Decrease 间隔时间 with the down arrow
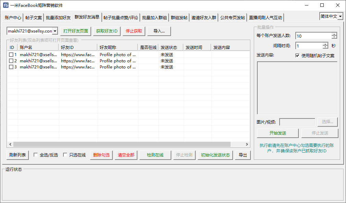Image resolution: width=346 pixels, height=203 pixels. point(325,47)
